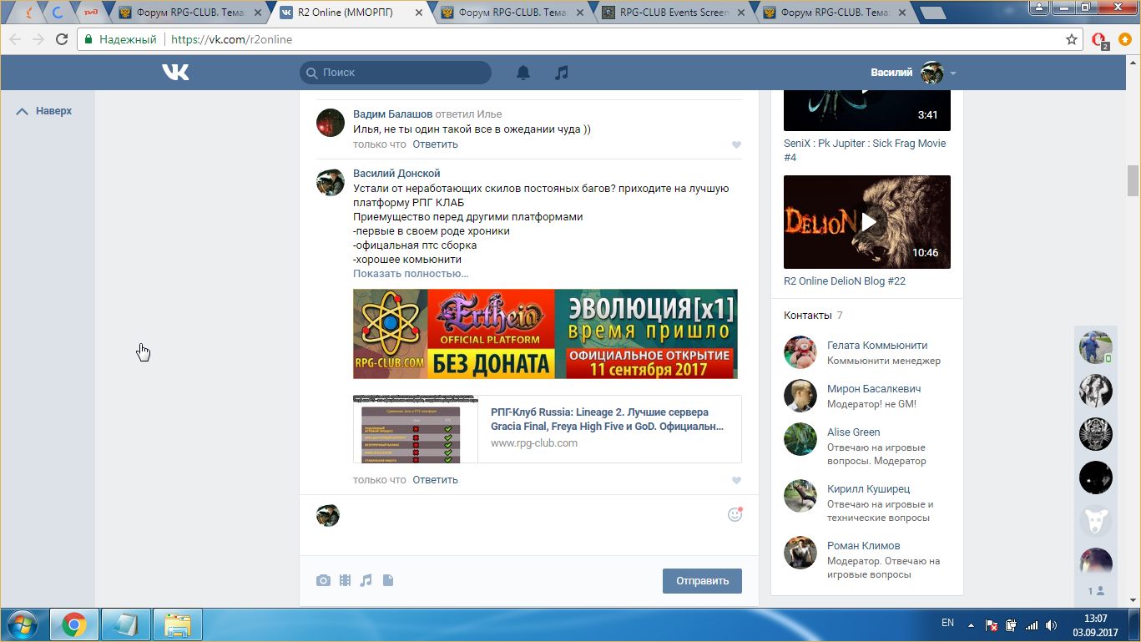Click the VK search field Поиск
This screenshot has width=1141, height=642.
[396, 73]
